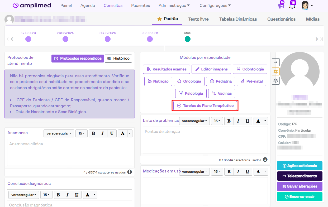
Task: Click the gear settings icon beside patient photo
Action: pyautogui.click(x=276, y=81)
